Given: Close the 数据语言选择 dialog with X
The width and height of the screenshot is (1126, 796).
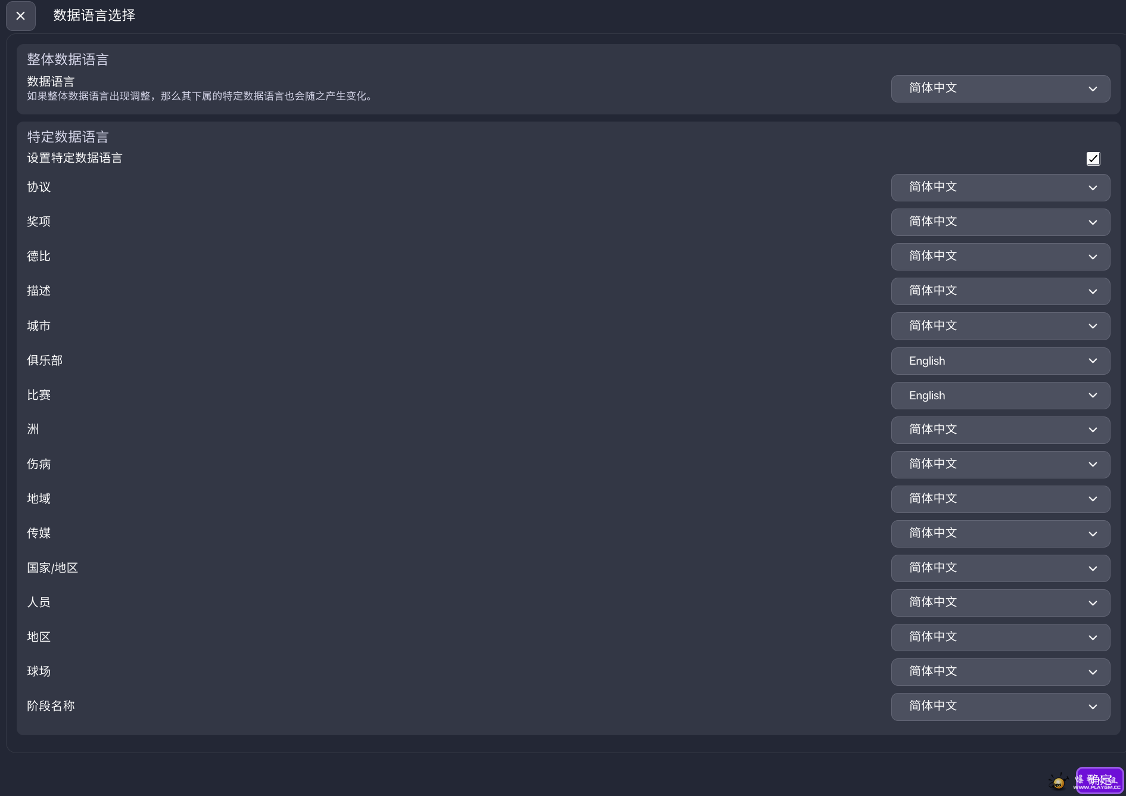Looking at the screenshot, I should 21,16.
